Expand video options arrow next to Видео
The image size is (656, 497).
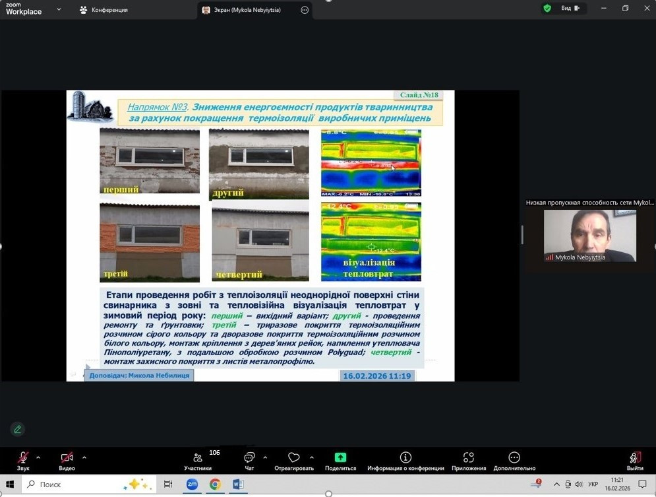pyautogui.click(x=84, y=457)
